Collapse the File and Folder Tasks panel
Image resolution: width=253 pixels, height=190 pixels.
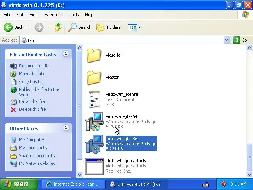point(66,54)
